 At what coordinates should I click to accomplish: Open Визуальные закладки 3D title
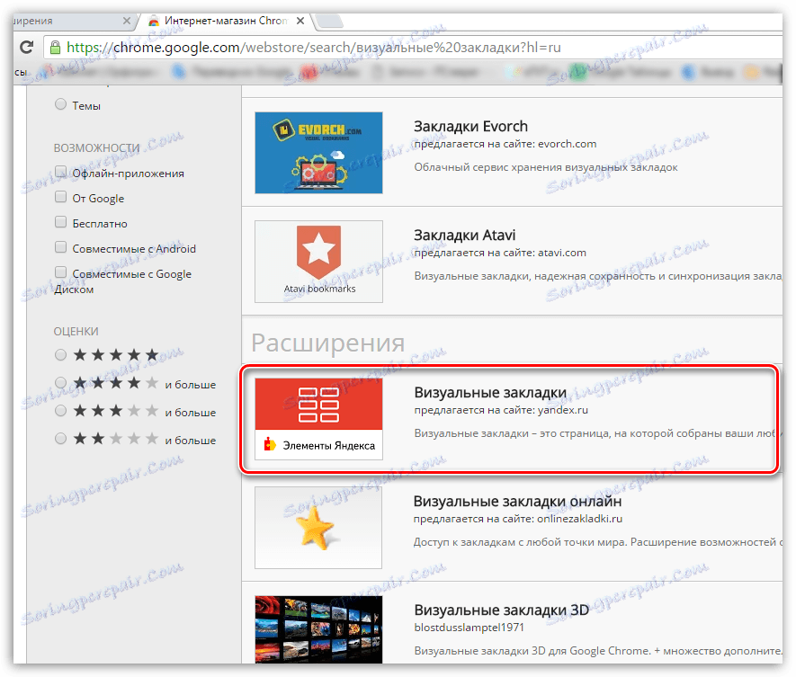pyautogui.click(x=502, y=610)
